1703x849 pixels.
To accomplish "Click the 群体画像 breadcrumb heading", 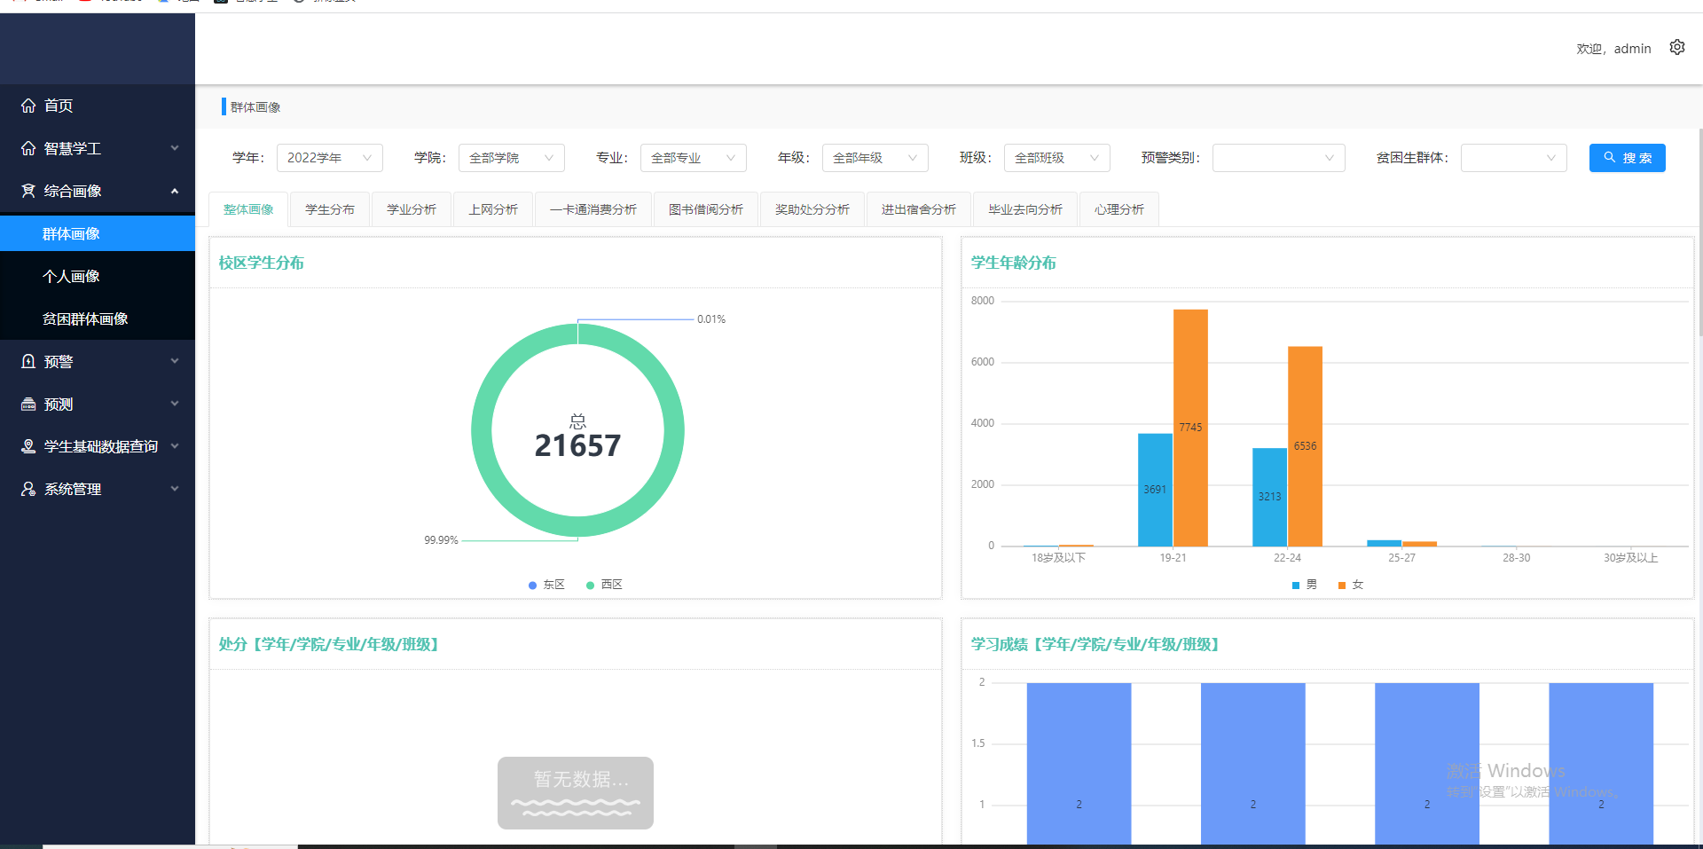I will [255, 107].
